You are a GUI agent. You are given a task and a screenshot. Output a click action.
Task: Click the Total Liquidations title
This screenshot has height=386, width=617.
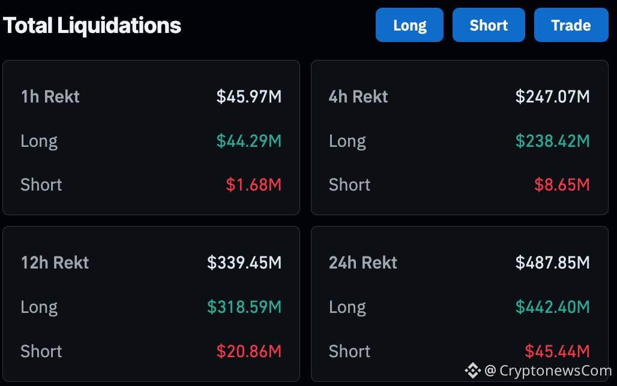pyautogui.click(x=91, y=25)
